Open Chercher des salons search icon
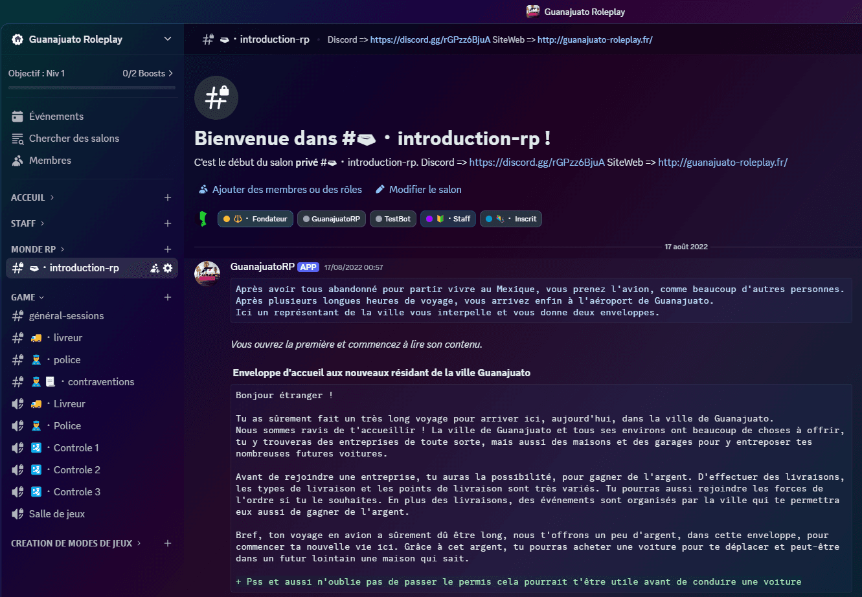This screenshot has height=597, width=862. click(18, 139)
